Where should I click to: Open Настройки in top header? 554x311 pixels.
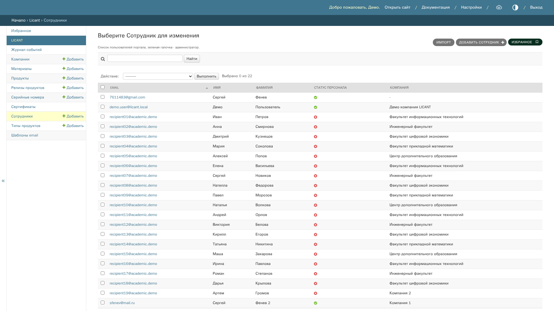click(471, 7)
